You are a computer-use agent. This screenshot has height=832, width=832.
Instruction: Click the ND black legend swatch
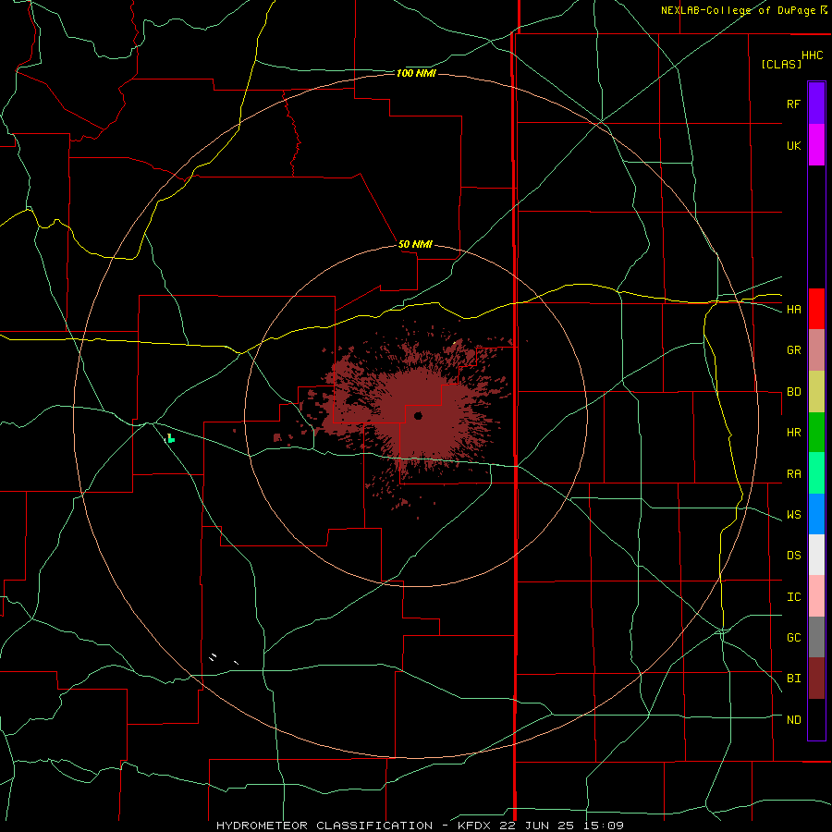(x=816, y=719)
